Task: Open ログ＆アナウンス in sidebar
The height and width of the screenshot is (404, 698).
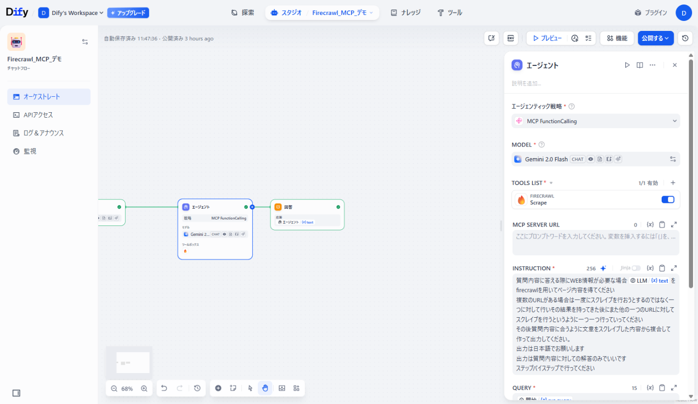Action: (49, 133)
